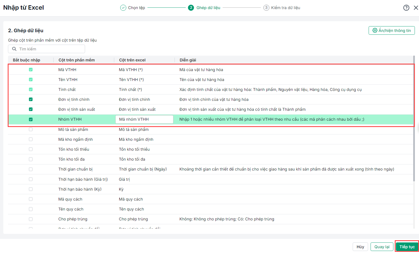Click the Quay lại button

[382, 247]
